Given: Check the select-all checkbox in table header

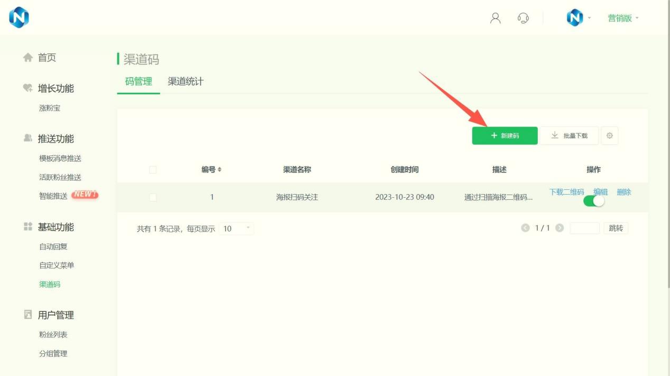Looking at the screenshot, I should click(x=153, y=170).
